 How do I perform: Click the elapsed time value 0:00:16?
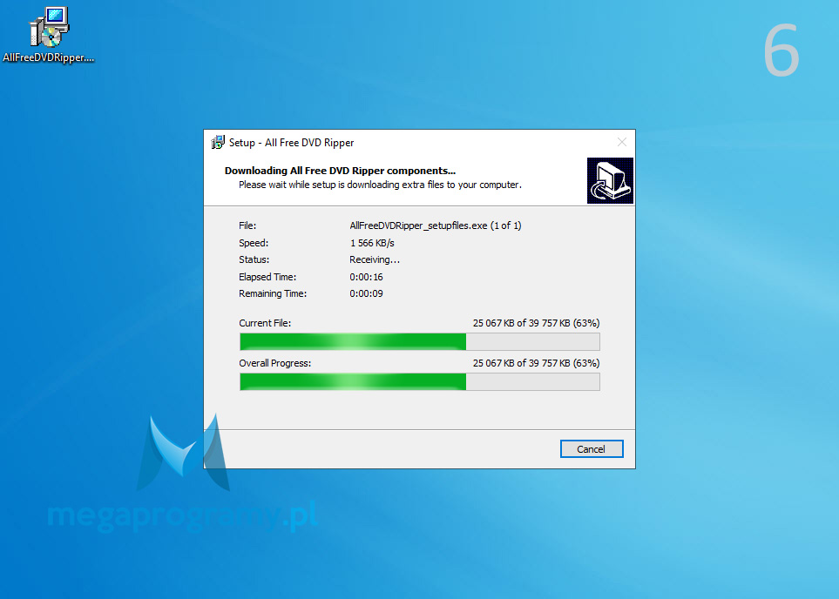(367, 277)
